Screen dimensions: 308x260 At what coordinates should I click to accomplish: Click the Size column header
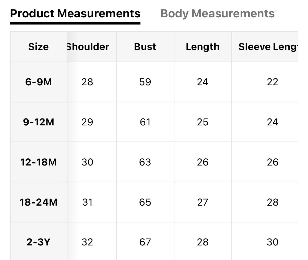pos(38,47)
